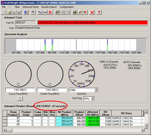Viewport: 151px width, 135px height.
Task: Click the horizontal scrollbar right arrow
Action: click(143, 130)
